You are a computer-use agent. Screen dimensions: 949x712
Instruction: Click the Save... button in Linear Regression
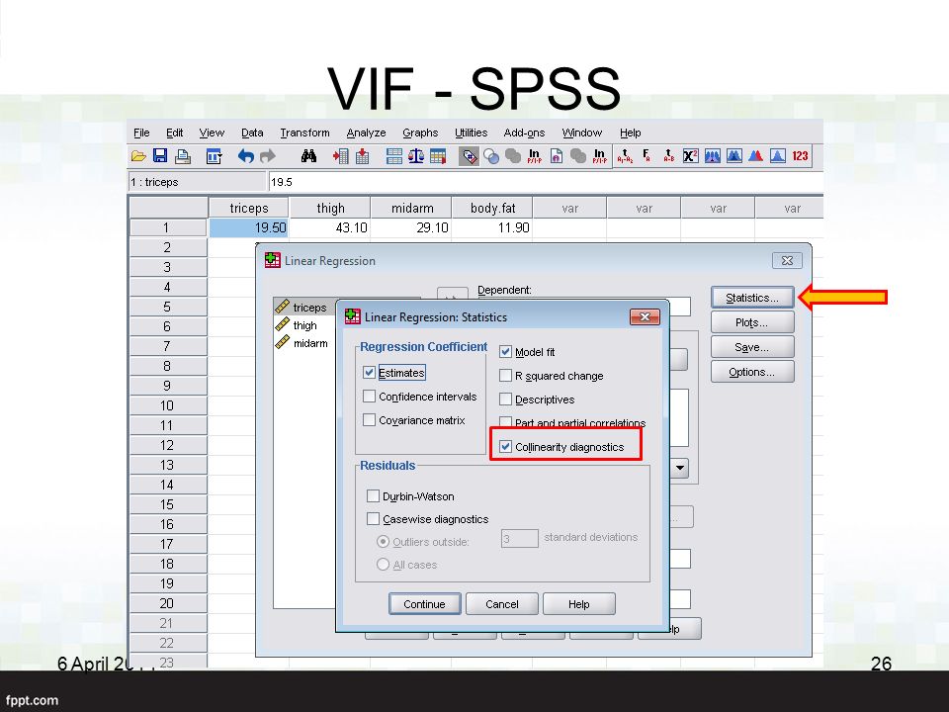(x=752, y=347)
